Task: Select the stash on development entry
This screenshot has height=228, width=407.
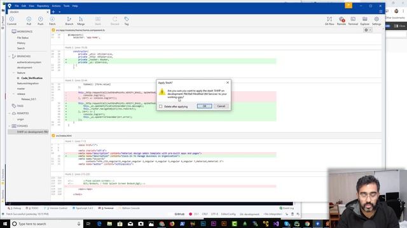Action: (28, 132)
